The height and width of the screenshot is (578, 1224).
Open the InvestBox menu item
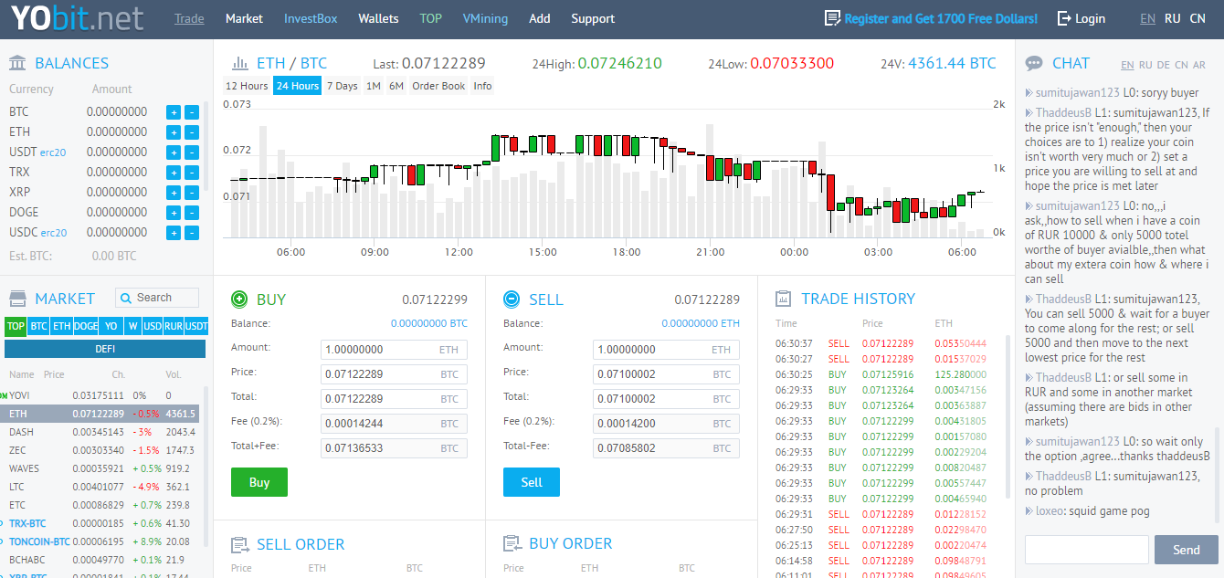[x=311, y=18]
